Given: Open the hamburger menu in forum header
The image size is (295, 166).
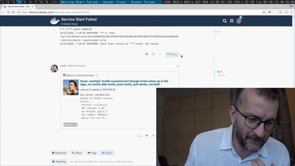Looking at the screenshot, I should coord(231,21).
